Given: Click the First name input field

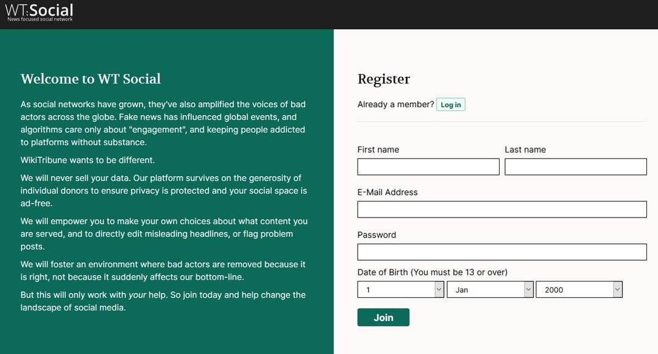Looking at the screenshot, I should pyautogui.click(x=428, y=166).
